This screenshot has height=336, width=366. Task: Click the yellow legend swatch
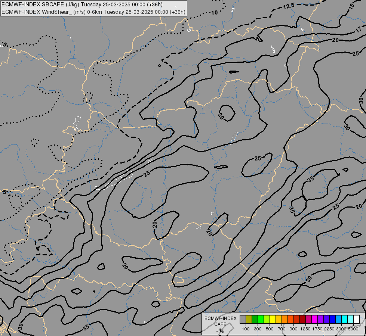273,320
